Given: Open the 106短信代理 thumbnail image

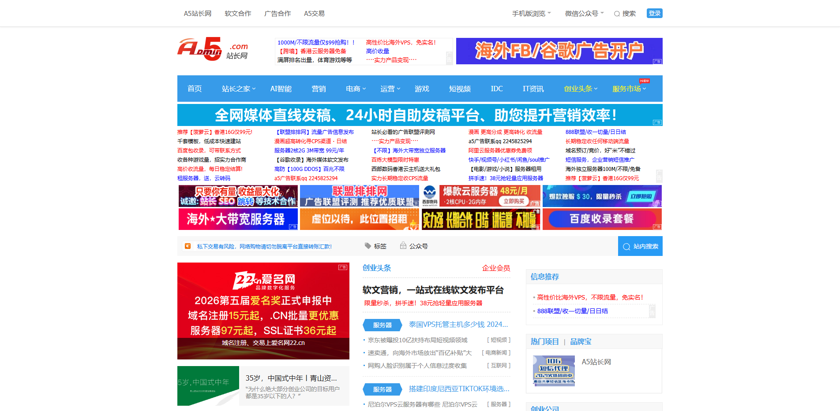Looking at the screenshot, I should pyautogui.click(x=554, y=370).
